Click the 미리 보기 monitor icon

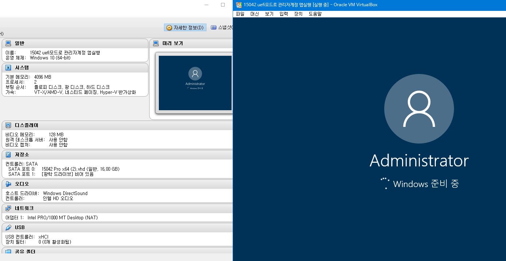[156, 43]
